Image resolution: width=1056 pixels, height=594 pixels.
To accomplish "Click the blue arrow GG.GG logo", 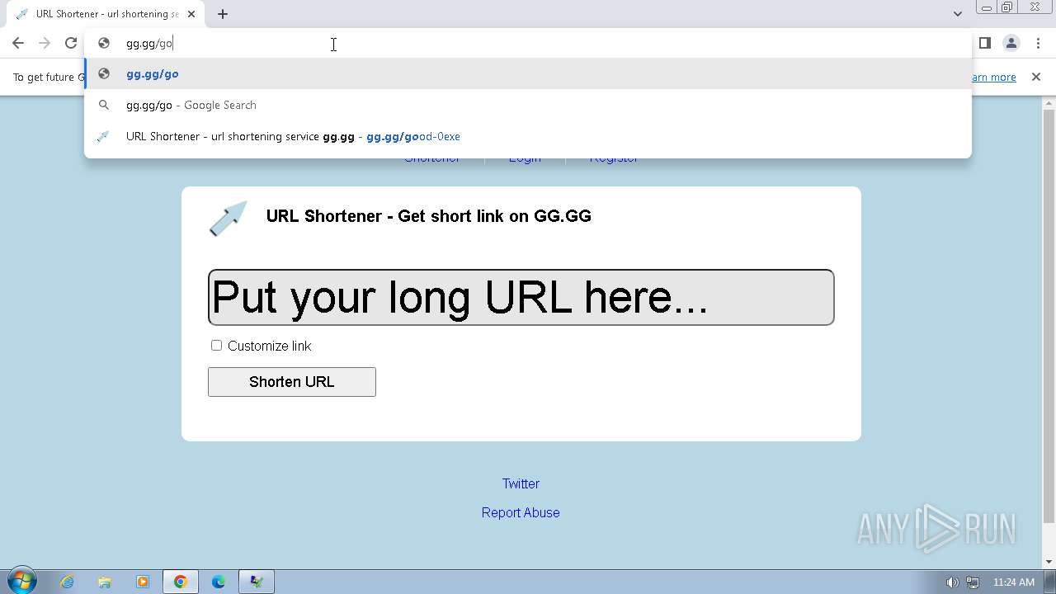I will (x=228, y=218).
